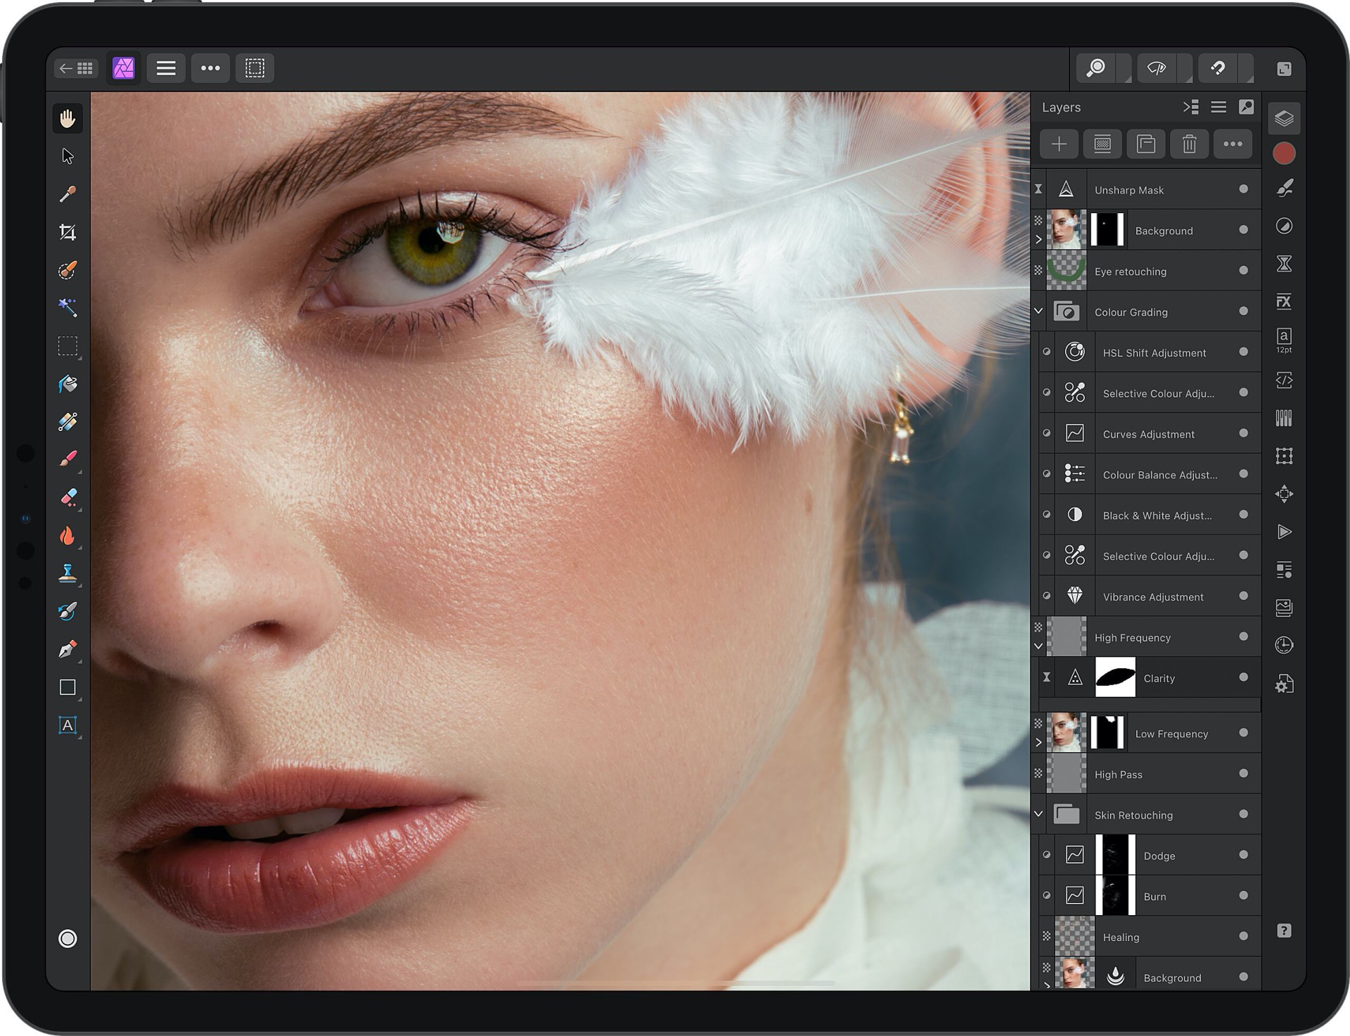Hide the Colour Grading group
Image resolution: width=1350 pixels, height=1036 pixels.
click(1243, 311)
